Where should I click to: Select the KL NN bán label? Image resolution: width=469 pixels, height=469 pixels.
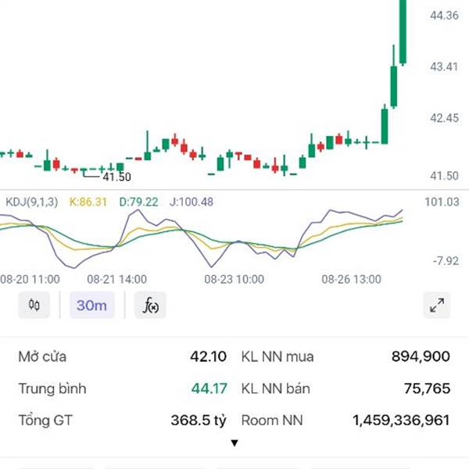pos(276,388)
